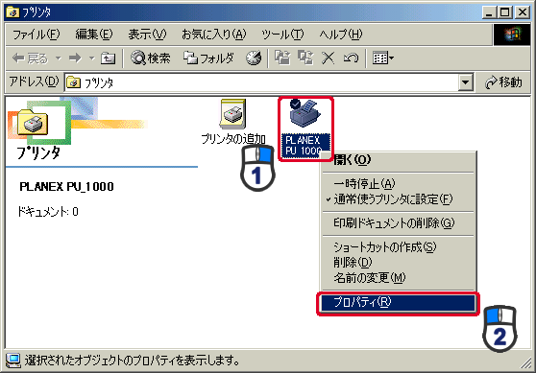Click the Up one level folder icon

(108, 58)
